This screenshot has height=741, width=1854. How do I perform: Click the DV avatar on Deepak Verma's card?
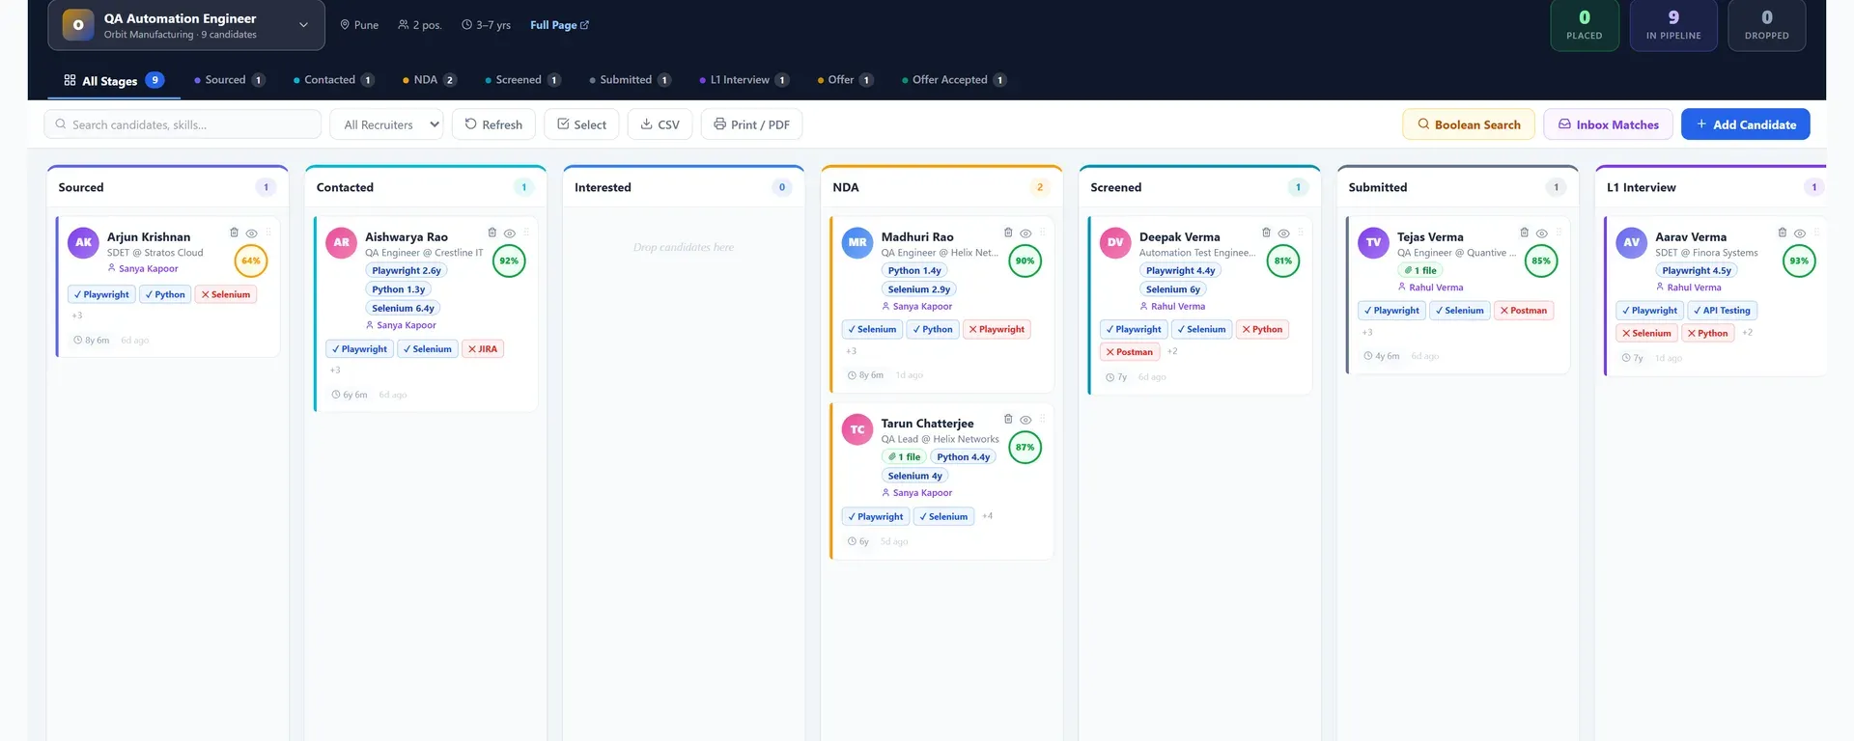coord(1115,242)
